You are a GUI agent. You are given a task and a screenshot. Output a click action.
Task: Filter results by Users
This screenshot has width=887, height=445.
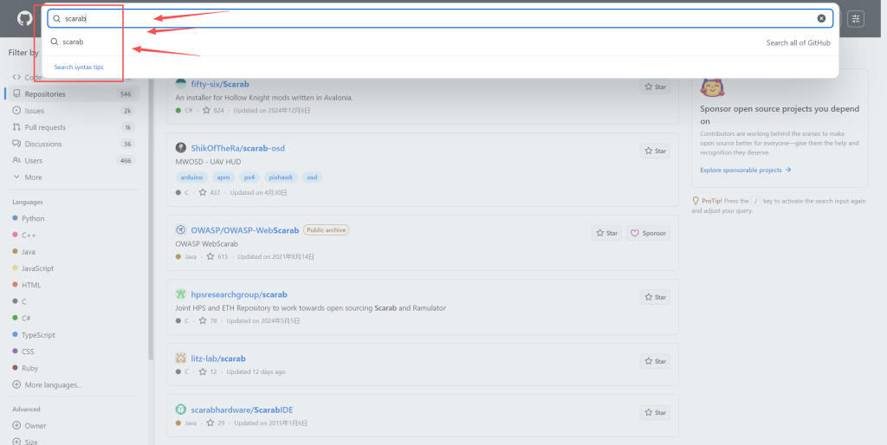click(73, 160)
